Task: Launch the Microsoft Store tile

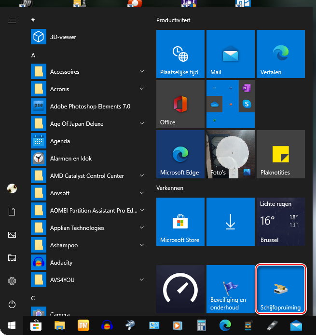Action: [x=180, y=221]
